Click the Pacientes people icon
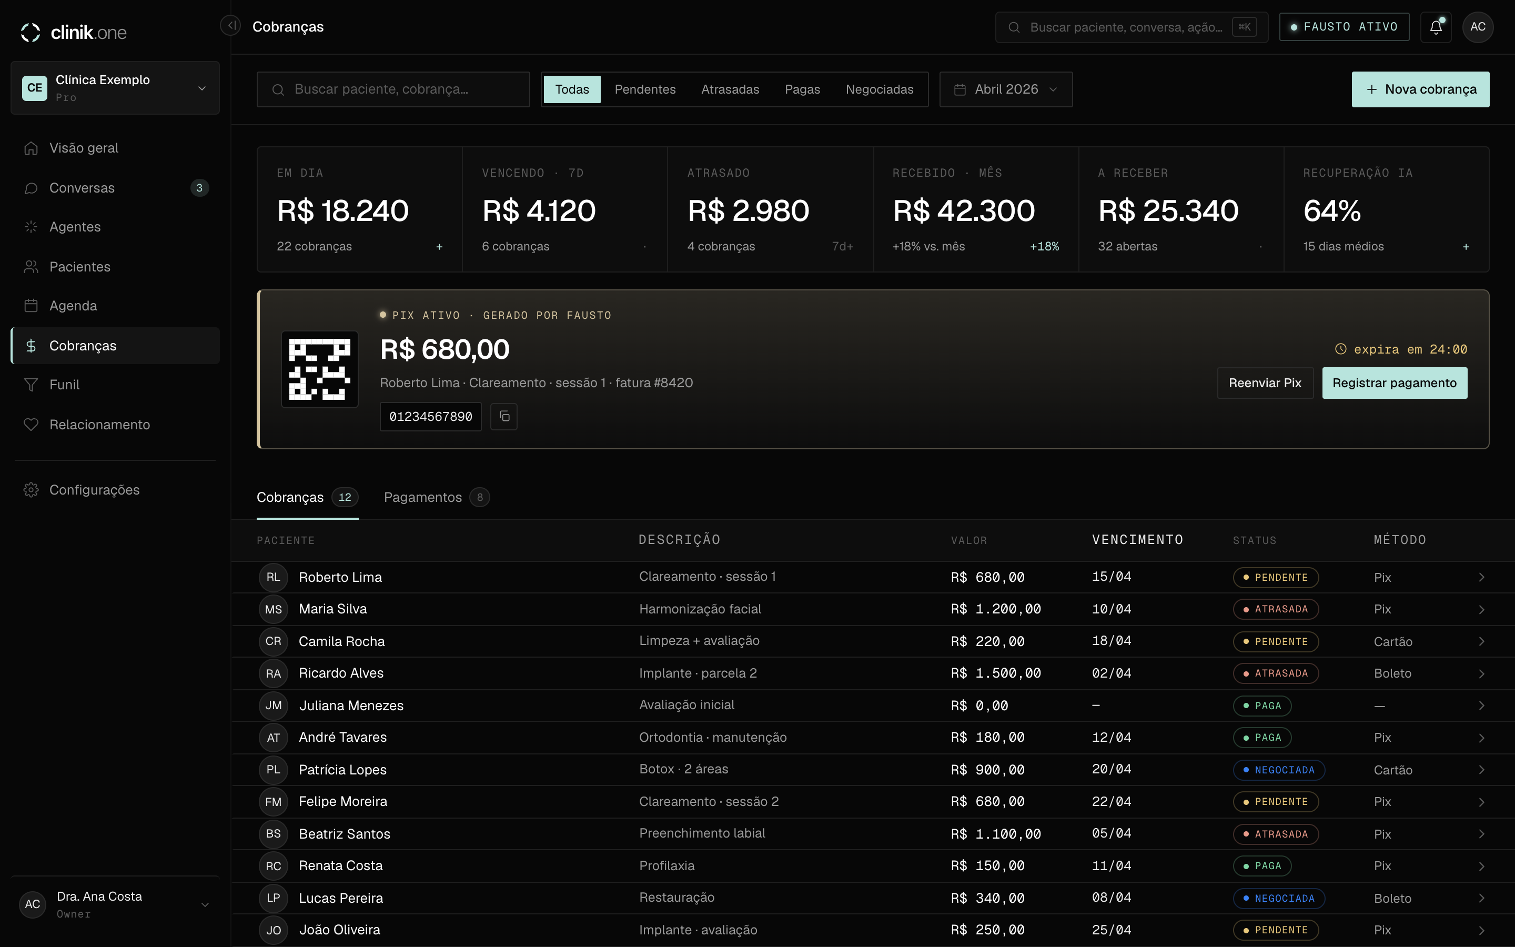1515x947 pixels. pyautogui.click(x=31, y=267)
